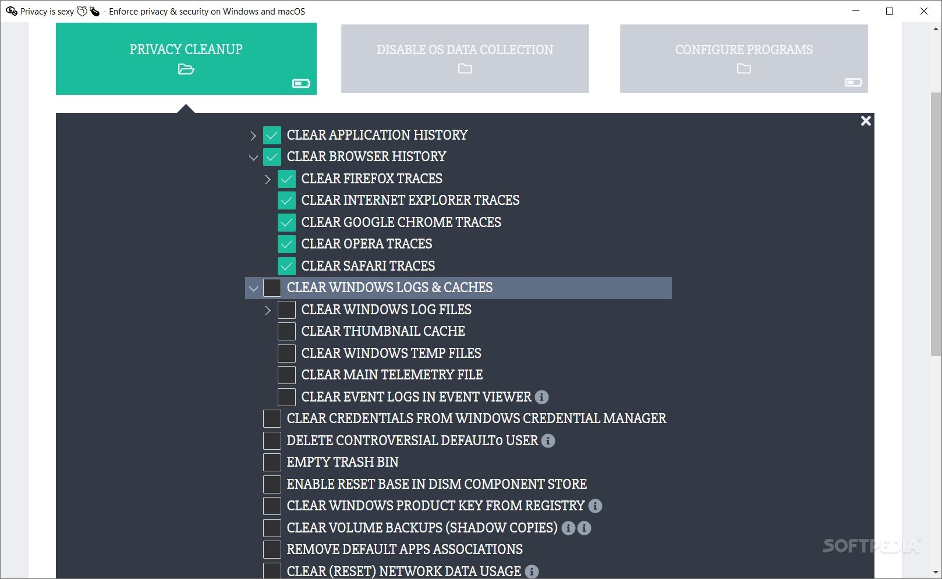Expand Clear Application History node
This screenshot has width=942, height=579.
coord(253,136)
